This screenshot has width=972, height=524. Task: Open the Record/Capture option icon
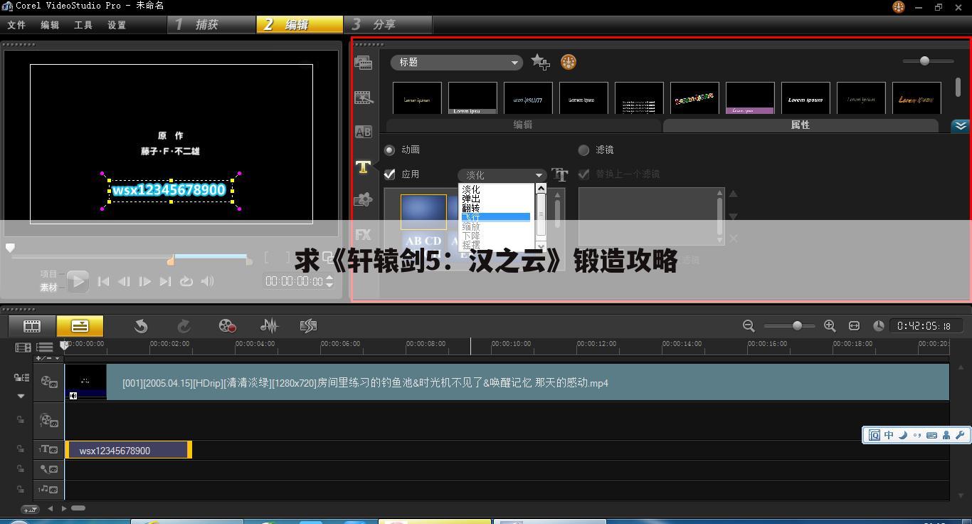pos(227,326)
